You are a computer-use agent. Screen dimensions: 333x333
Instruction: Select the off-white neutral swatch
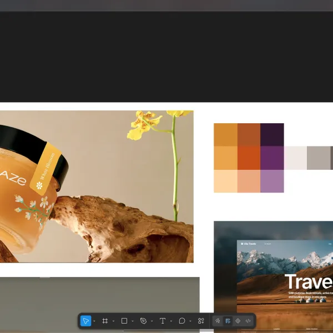click(x=295, y=158)
